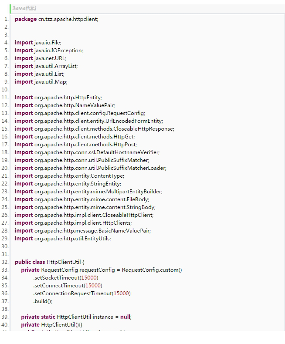Click line number 38 in the gutter
The image size is (285, 344).
point(5,309)
